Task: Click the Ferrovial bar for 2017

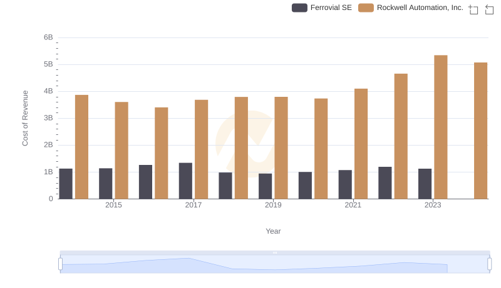Action: point(185,181)
